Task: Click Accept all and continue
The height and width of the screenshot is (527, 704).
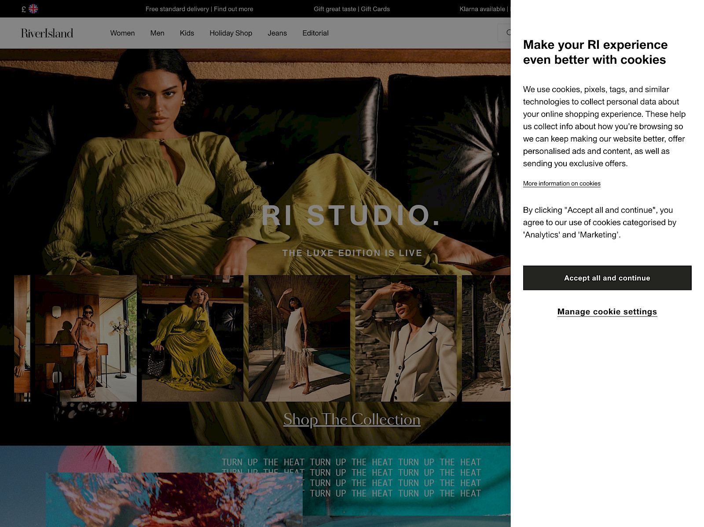Action: tap(607, 278)
